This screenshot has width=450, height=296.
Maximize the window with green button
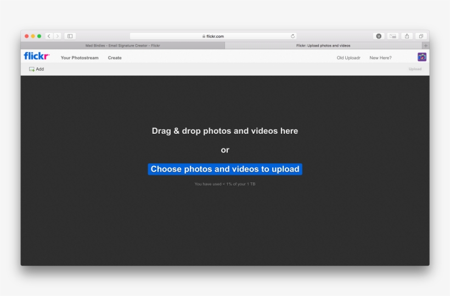tap(40, 36)
